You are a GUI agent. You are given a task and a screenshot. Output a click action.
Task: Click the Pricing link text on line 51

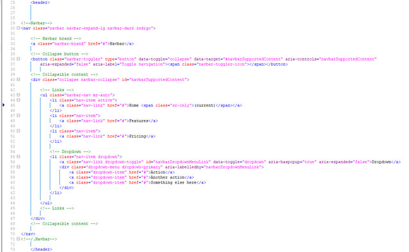coord(137,136)
